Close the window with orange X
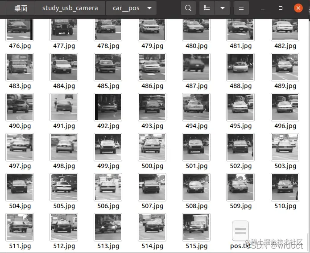310x253 pixels. coord(298,8)
